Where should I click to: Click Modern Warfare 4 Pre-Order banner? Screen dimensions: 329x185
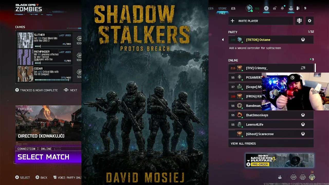click(280, 160)
